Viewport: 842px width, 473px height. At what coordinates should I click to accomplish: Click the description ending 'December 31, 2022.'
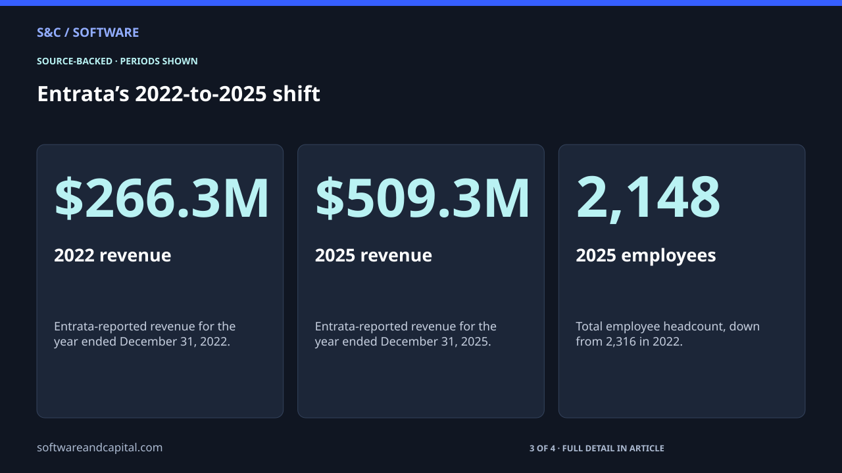click(145, 334)
